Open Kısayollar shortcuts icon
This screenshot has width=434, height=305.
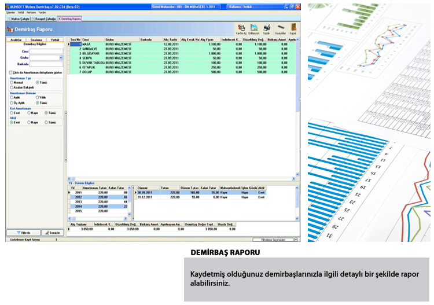pyautogui.click(x=281, y=28)
